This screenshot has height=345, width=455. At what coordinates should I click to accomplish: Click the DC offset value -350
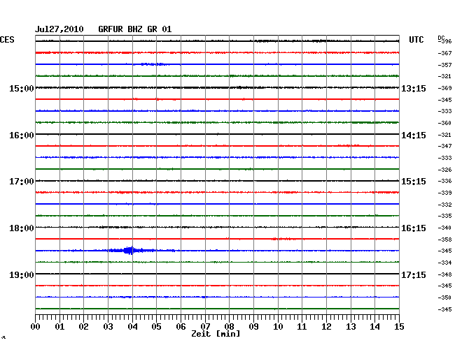(444, 298)
